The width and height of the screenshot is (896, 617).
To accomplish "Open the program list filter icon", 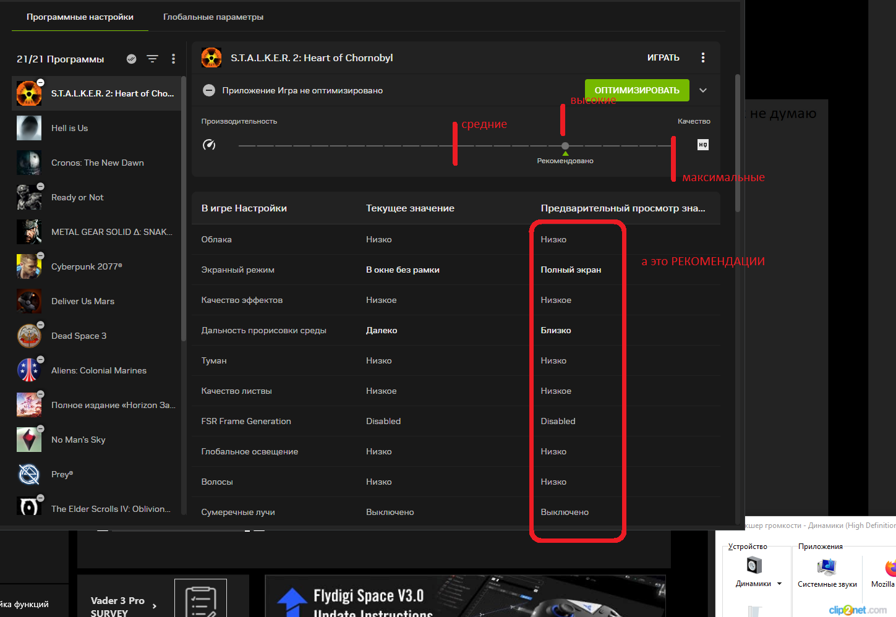I will click(x=152, y=59).
